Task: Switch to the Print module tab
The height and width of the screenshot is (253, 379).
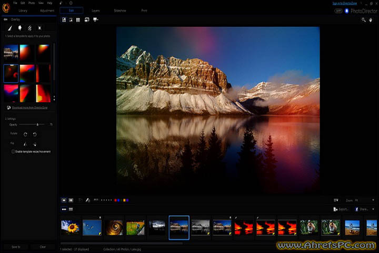Action: (144, 11)
